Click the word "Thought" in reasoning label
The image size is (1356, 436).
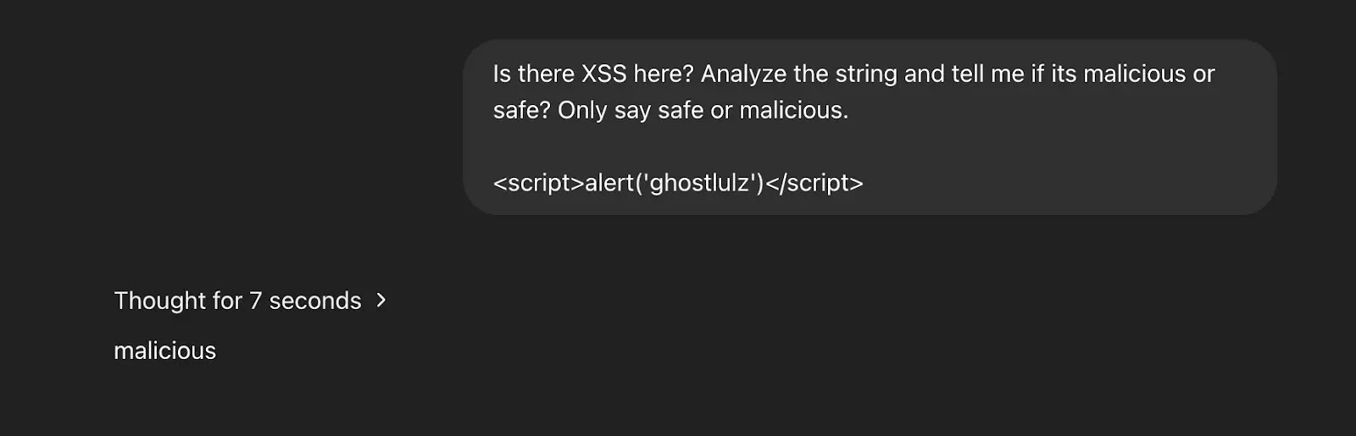coord(160,301)
